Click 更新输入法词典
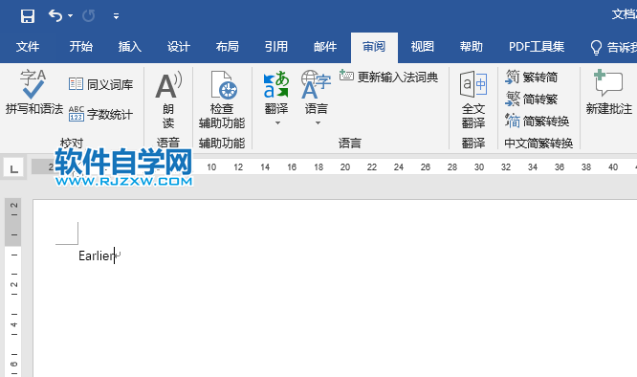Screen dimensions: 637x377 pos(388,77)
